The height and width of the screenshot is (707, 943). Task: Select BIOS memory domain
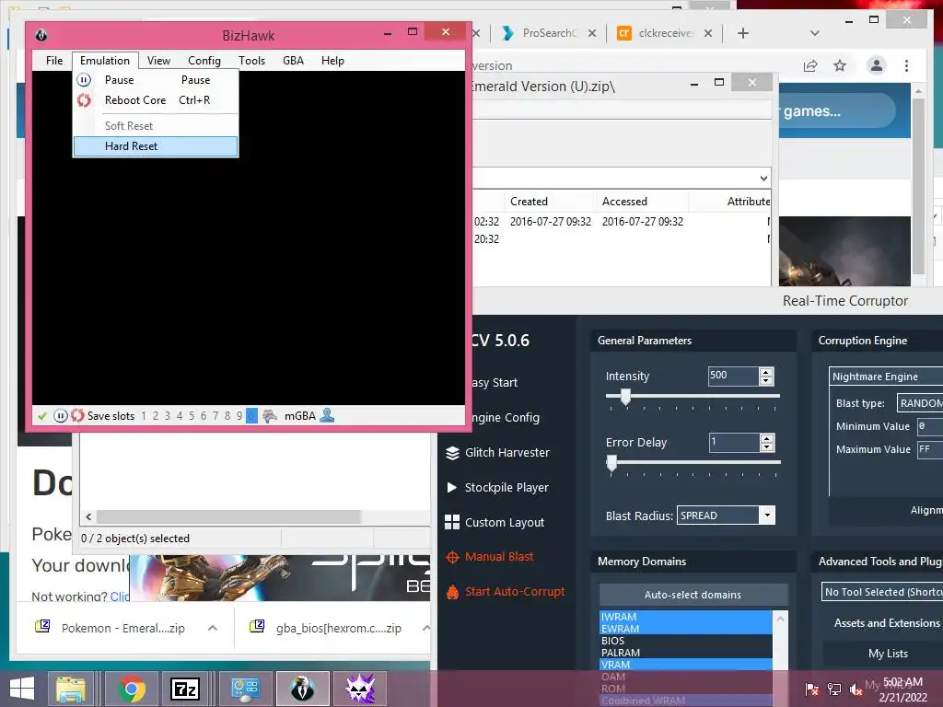[686, 641]
